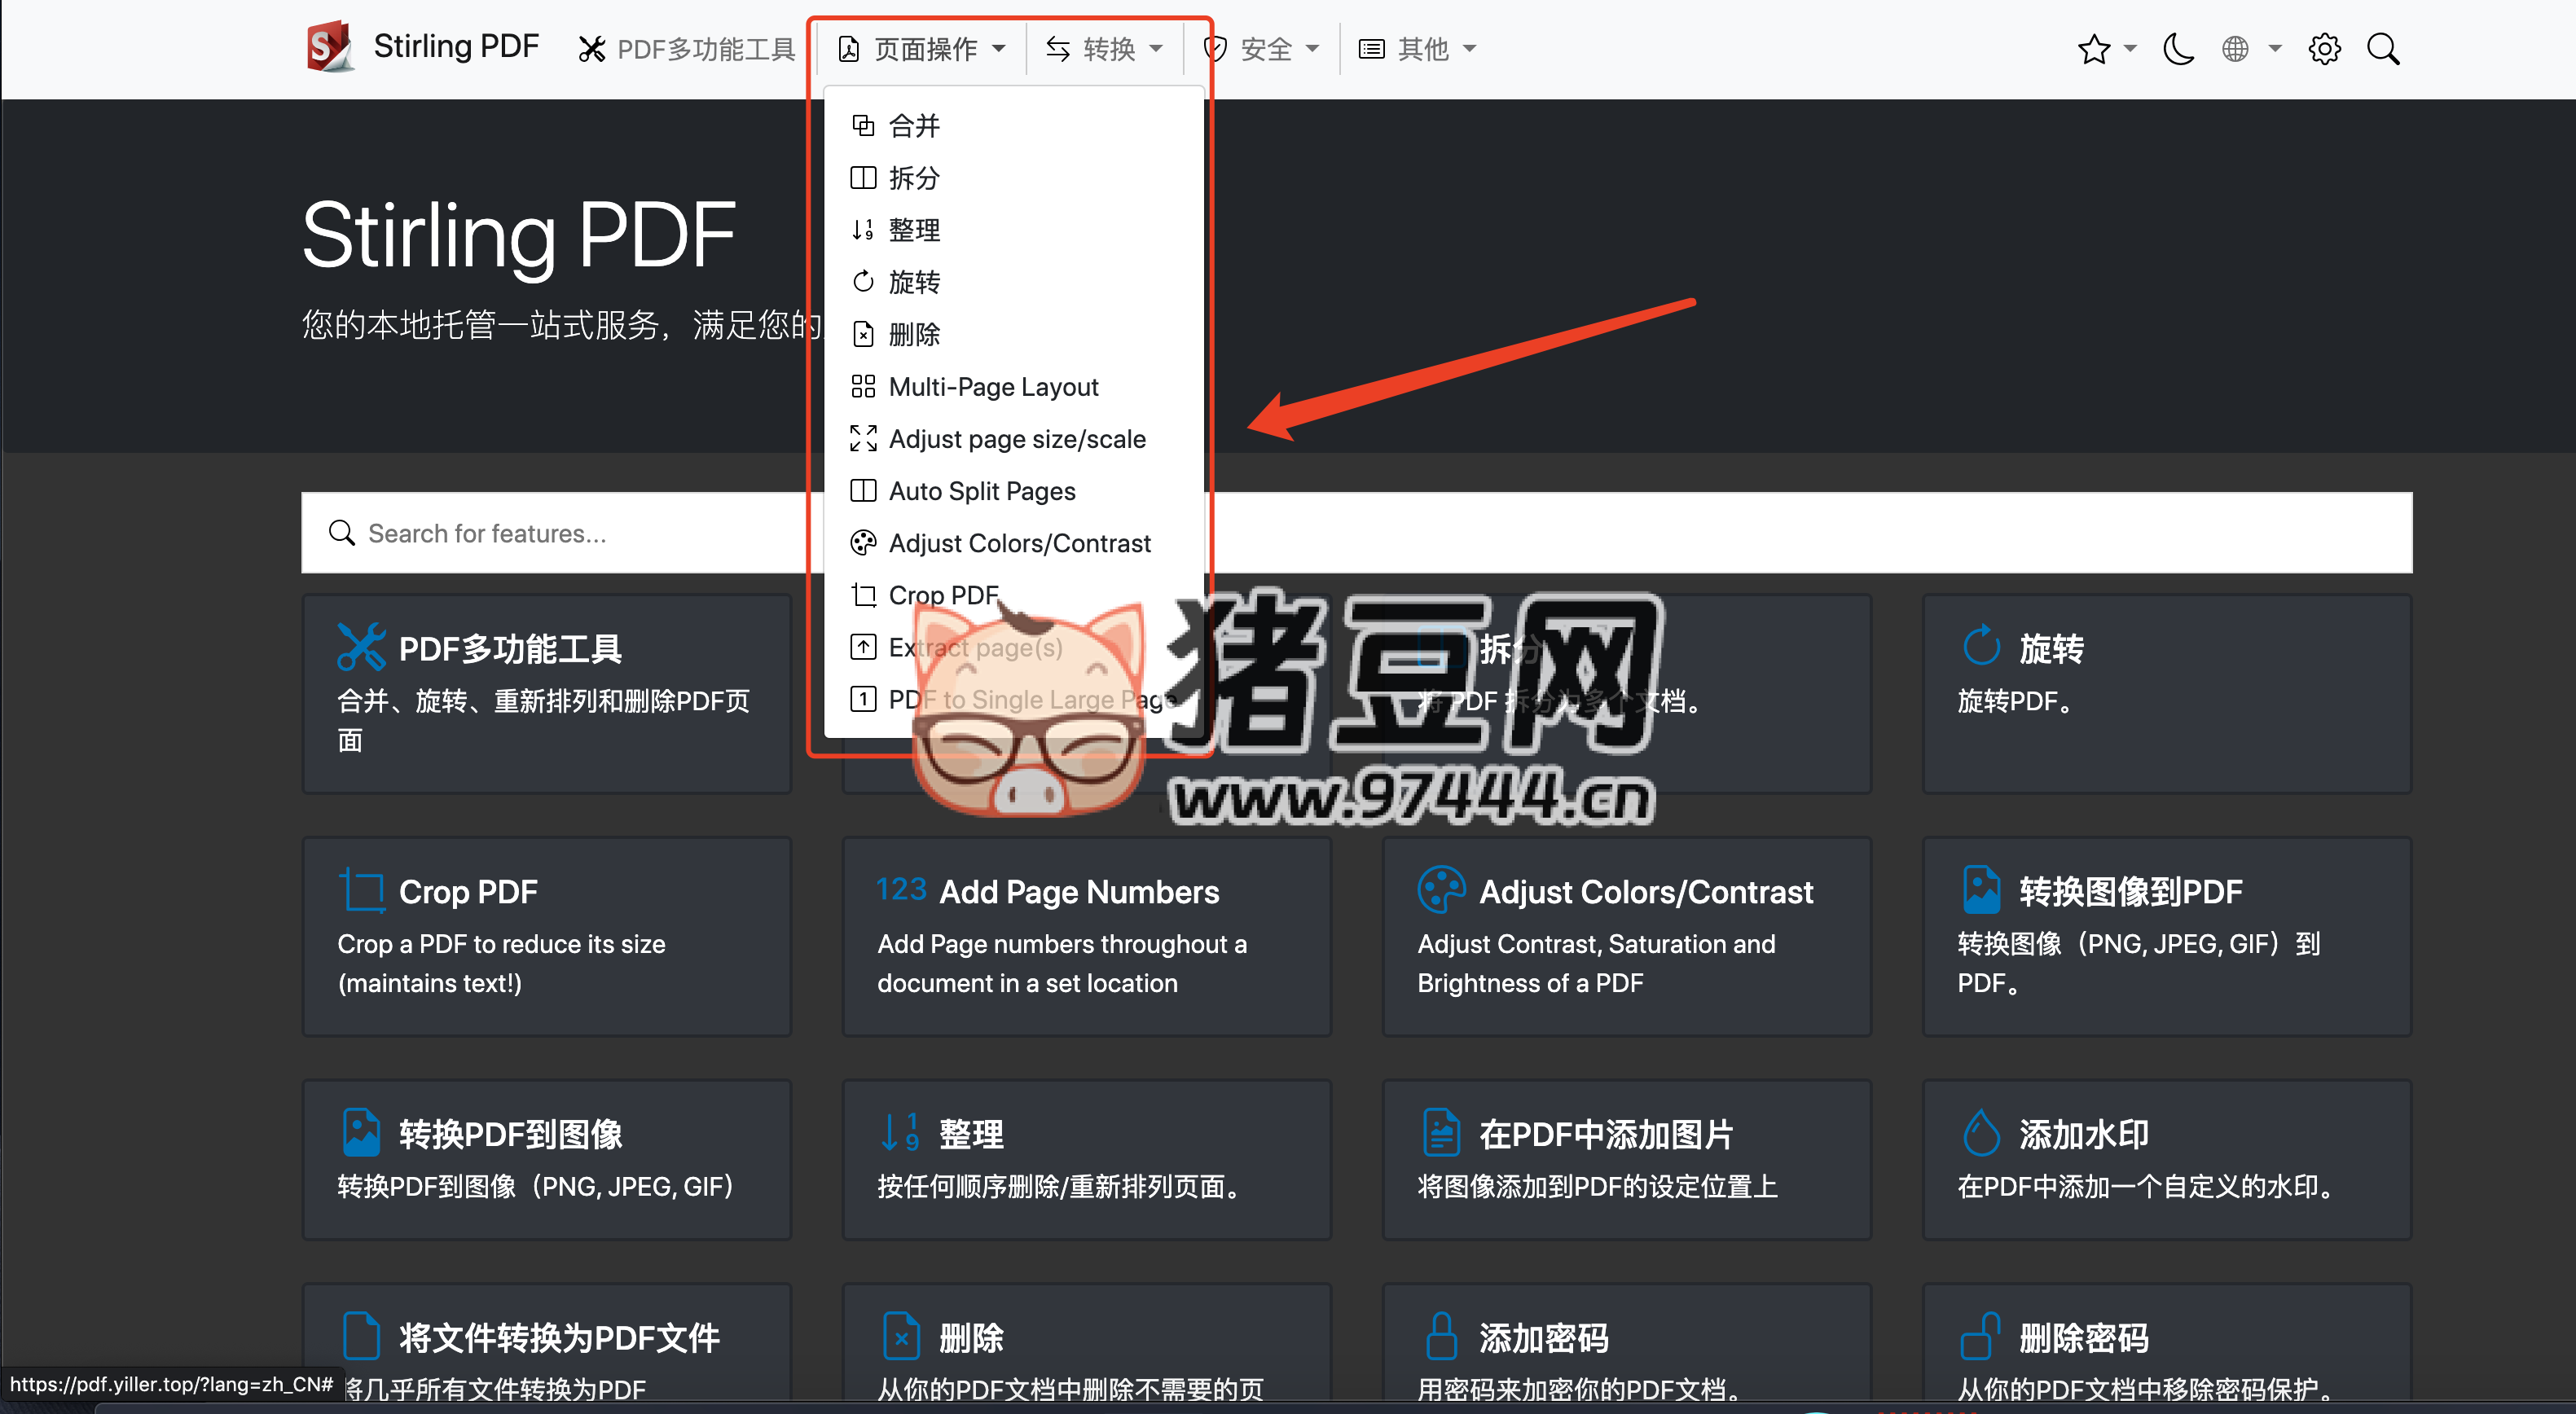2576x1414 pixels.
Task: Click the crop icon on Crop PDF card
Action: (361, 889)
